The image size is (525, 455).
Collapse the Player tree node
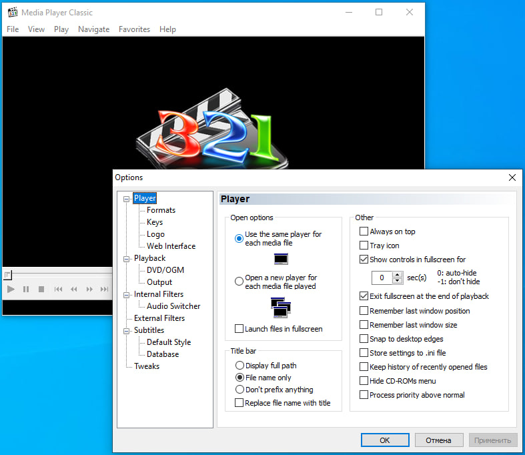(127, 199)
